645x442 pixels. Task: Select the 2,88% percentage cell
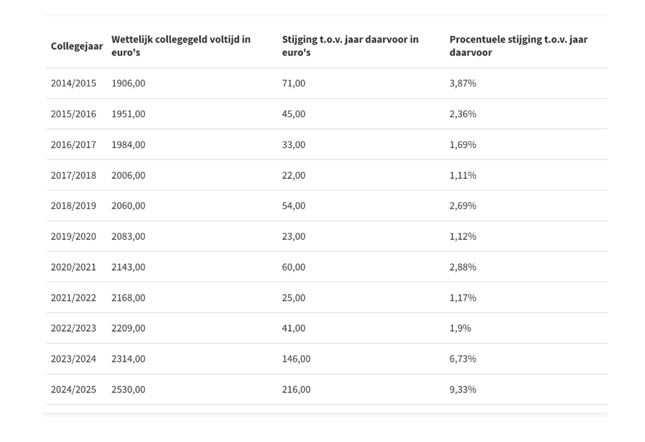click(x=463, y=267)
